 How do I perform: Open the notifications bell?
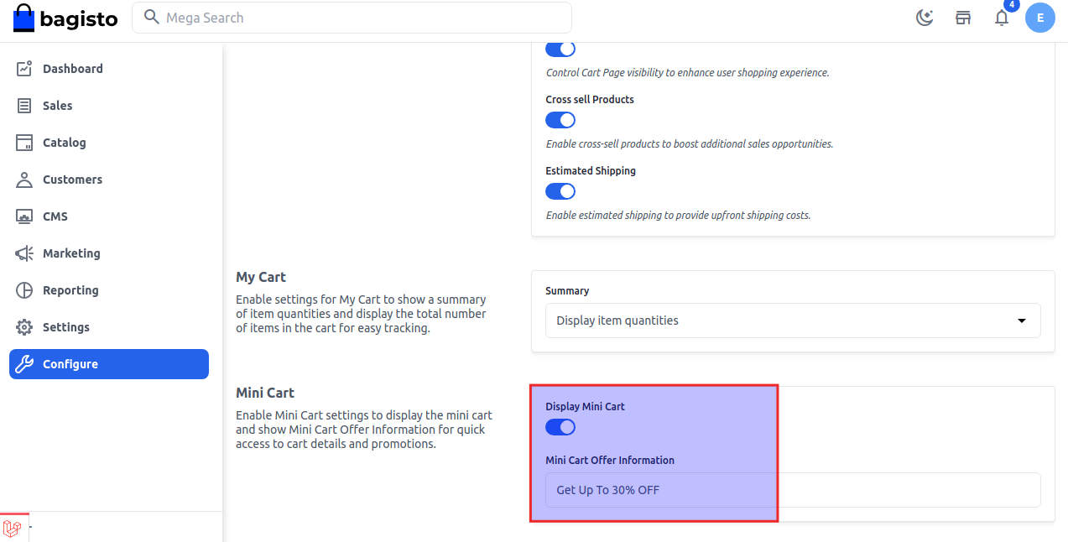1002,18
